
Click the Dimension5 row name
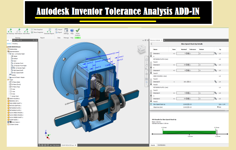[x=156, y=82]
